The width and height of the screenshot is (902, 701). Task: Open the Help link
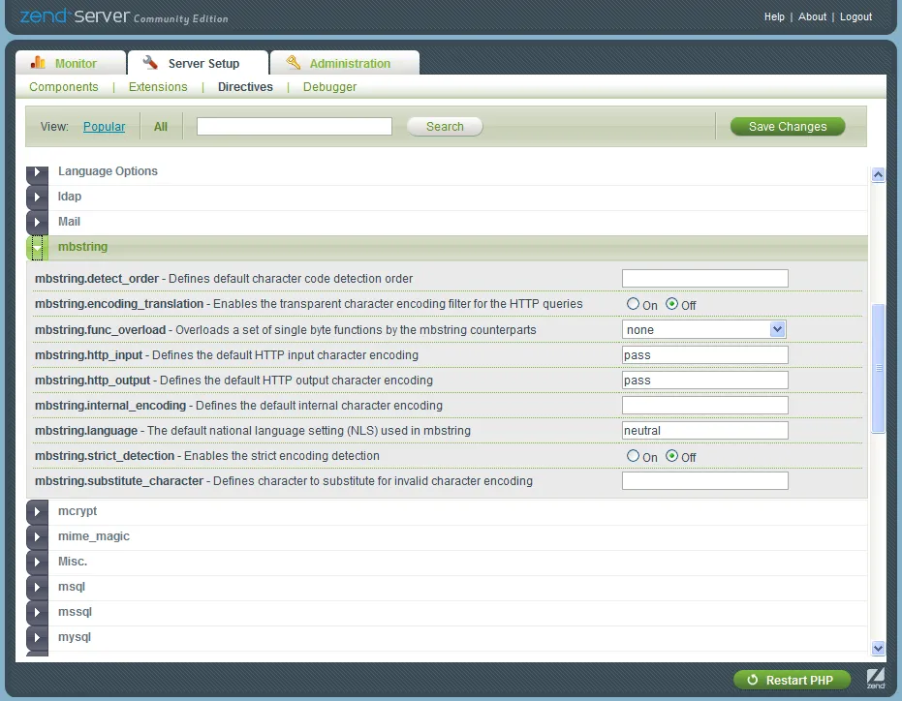774,16
